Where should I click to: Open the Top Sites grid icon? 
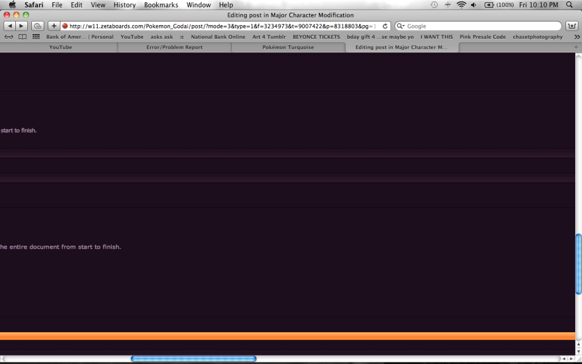click(x=36, y=37)
